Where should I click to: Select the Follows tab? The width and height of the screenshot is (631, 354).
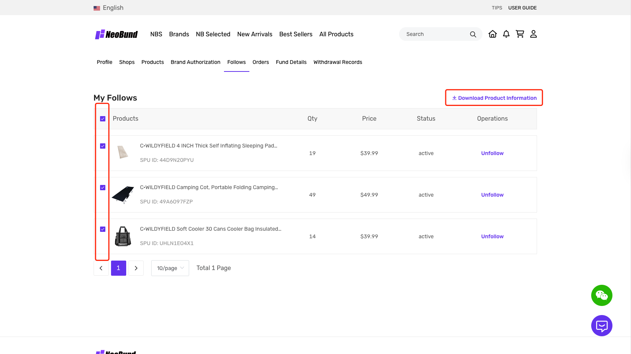(236, 62)
